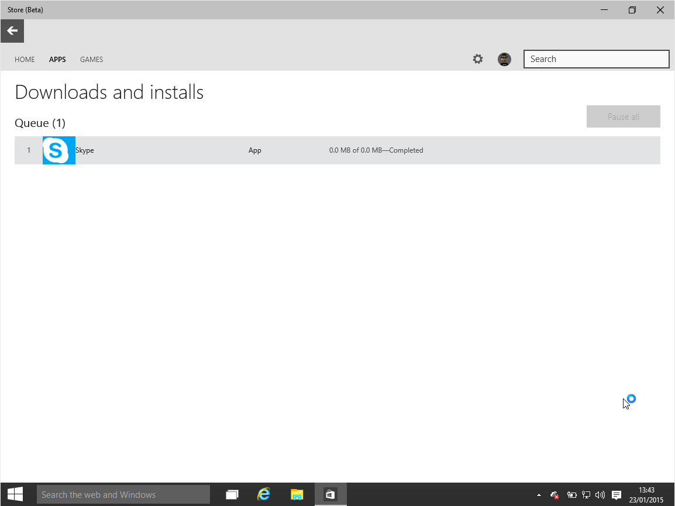This screenshot has width=675, height=506.
Task: Open Skype from its queue icon
Action: 58,150
